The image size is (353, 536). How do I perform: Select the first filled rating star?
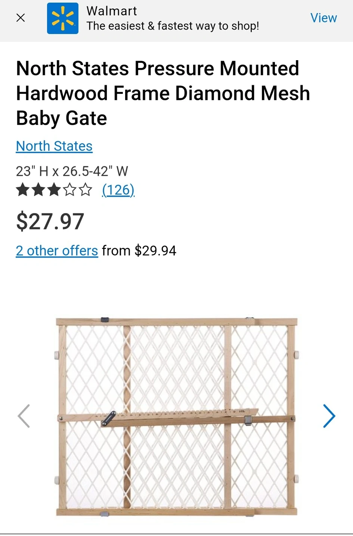(22, 190)
